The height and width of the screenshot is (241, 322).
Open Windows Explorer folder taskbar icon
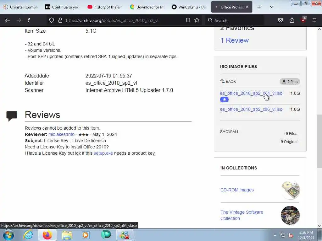(67, 235)
